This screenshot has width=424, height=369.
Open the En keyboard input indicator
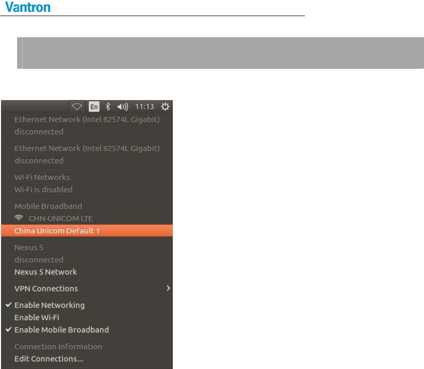pyautogui.click(x=94, y=107)
